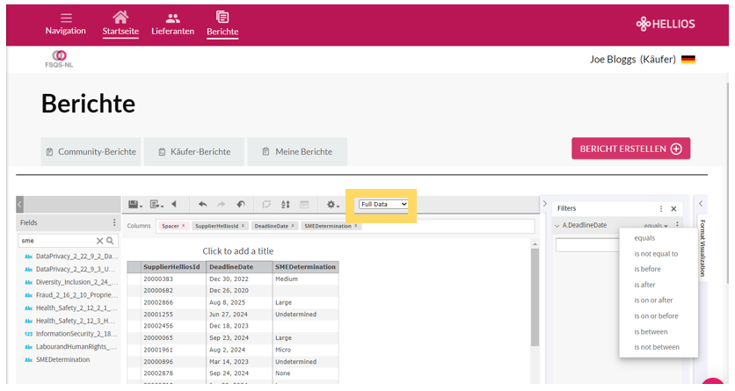Click the German flag language icon

tap(688, 60)
